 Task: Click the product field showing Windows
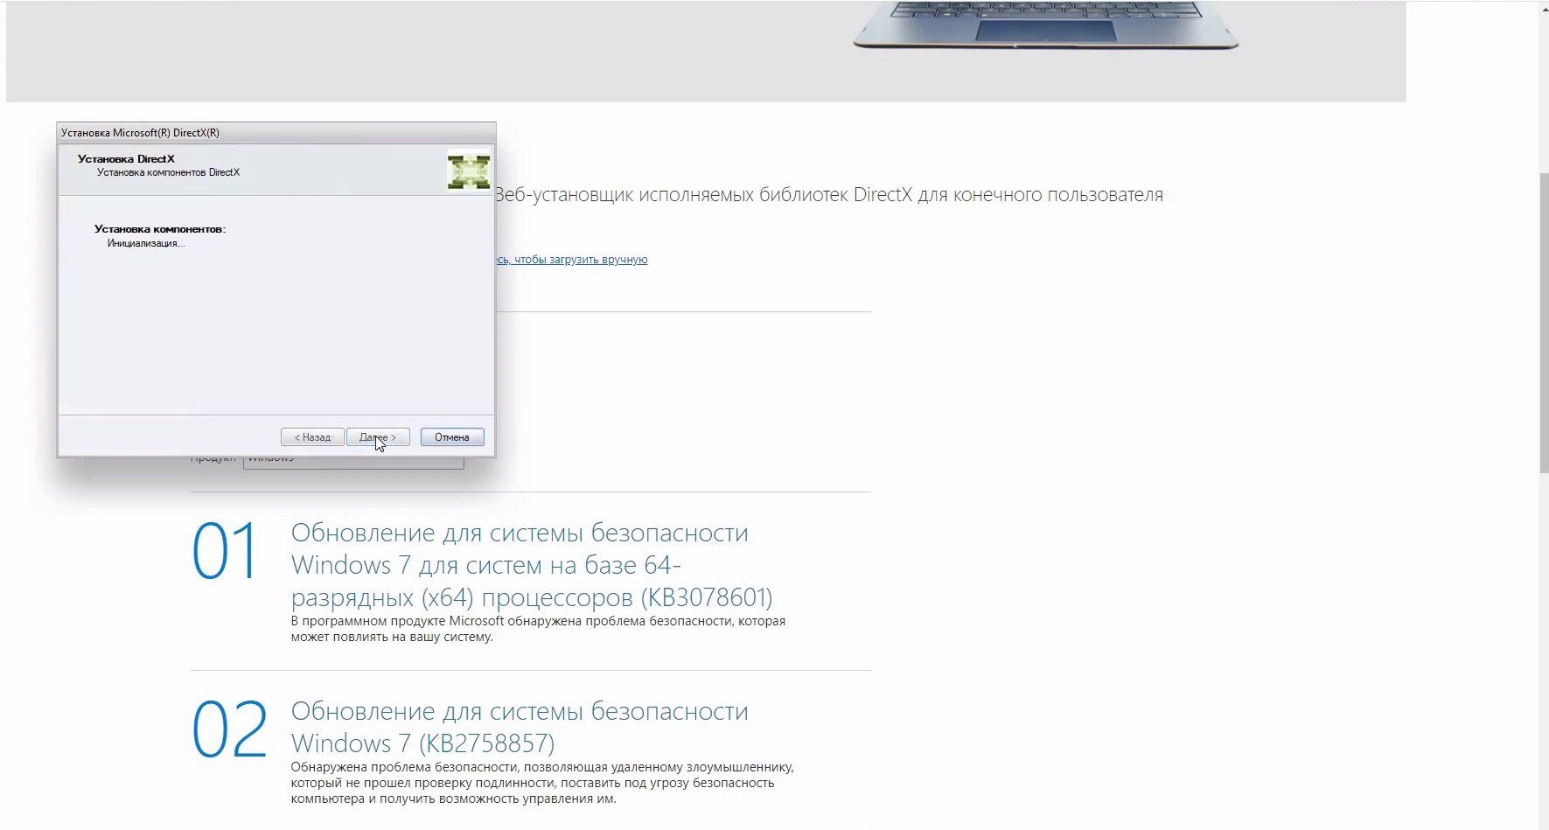coord(353,462)
